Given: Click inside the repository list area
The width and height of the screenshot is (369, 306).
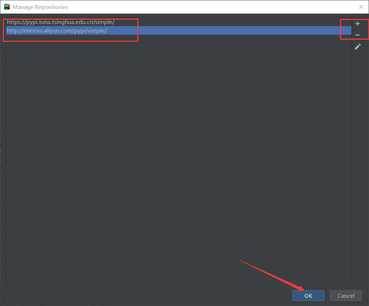Looking at the screenshot, I should click(x=175, y=143).
